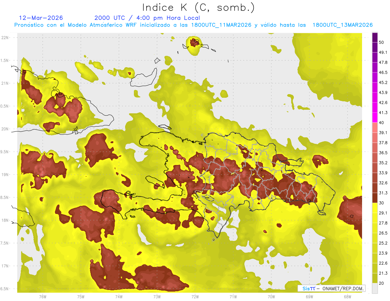
Task: Click the '76W' longitude label
Action: pos(43,297)
